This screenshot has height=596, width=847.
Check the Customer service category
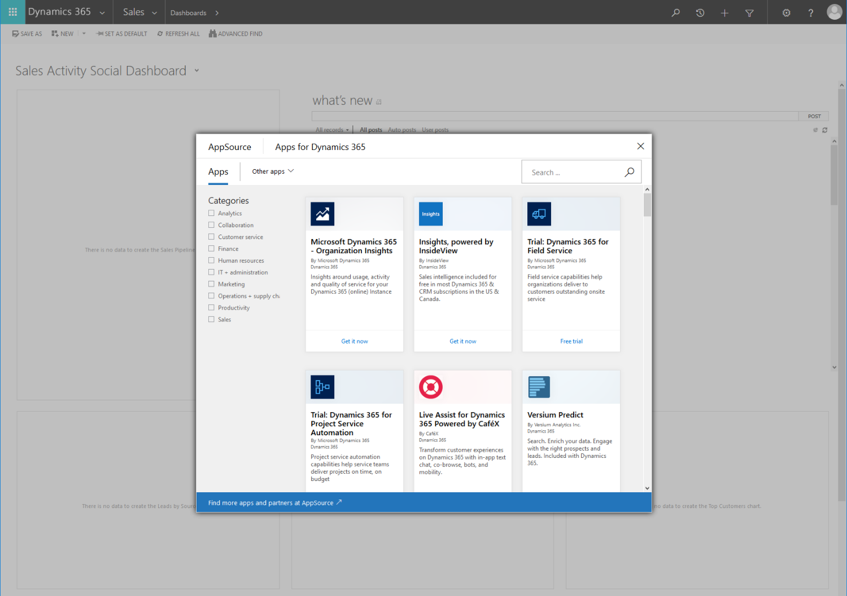[x=211, y=237]
